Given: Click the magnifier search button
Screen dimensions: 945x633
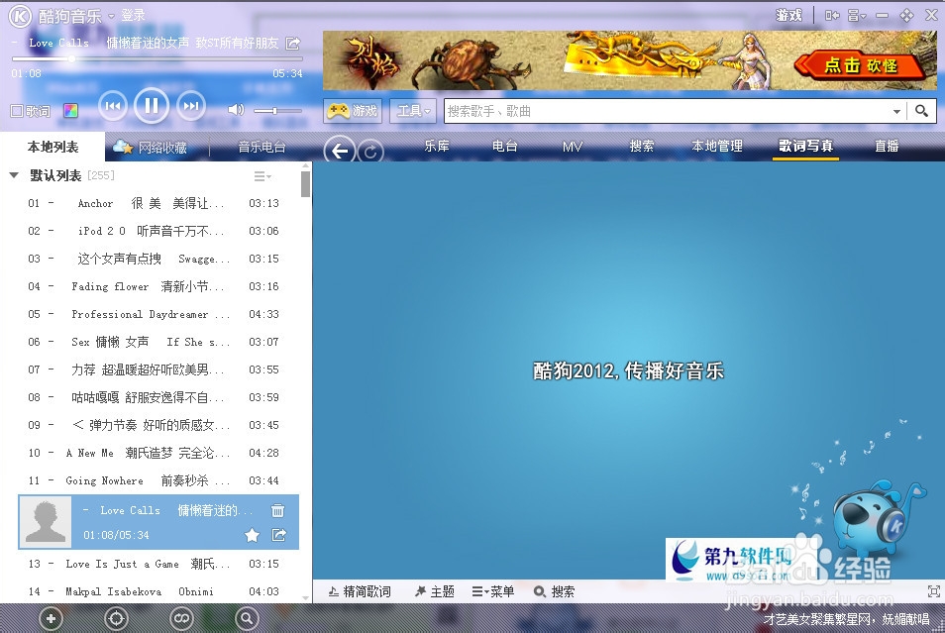Looking at the screenshot, I should click(921, 111).
